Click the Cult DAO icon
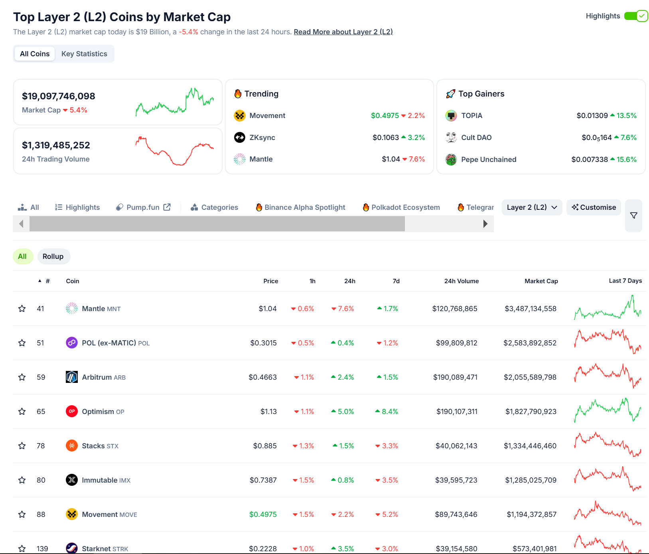Screen dimensions: 649x554 (451, 138)
